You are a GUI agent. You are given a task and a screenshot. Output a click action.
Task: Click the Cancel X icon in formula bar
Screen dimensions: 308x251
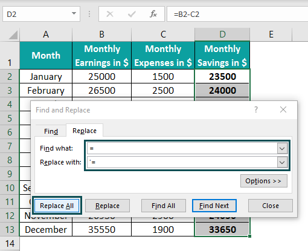point(110,14)
